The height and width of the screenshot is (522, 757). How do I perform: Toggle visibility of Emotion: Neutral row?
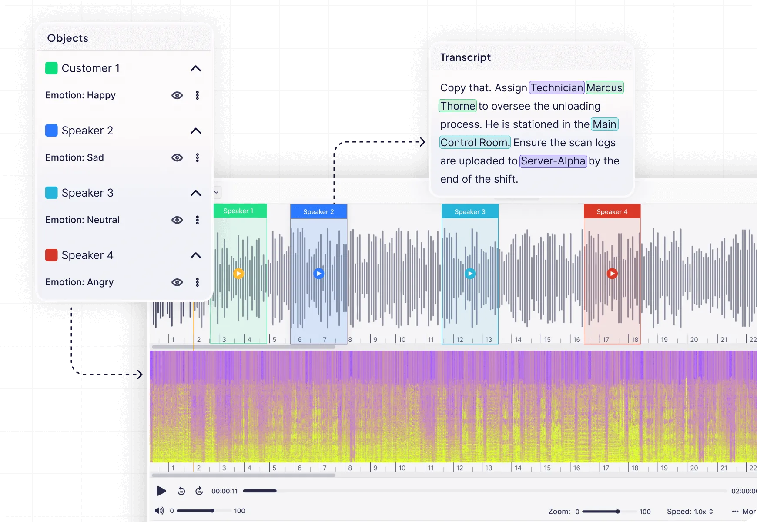click(x=177, y=220)
